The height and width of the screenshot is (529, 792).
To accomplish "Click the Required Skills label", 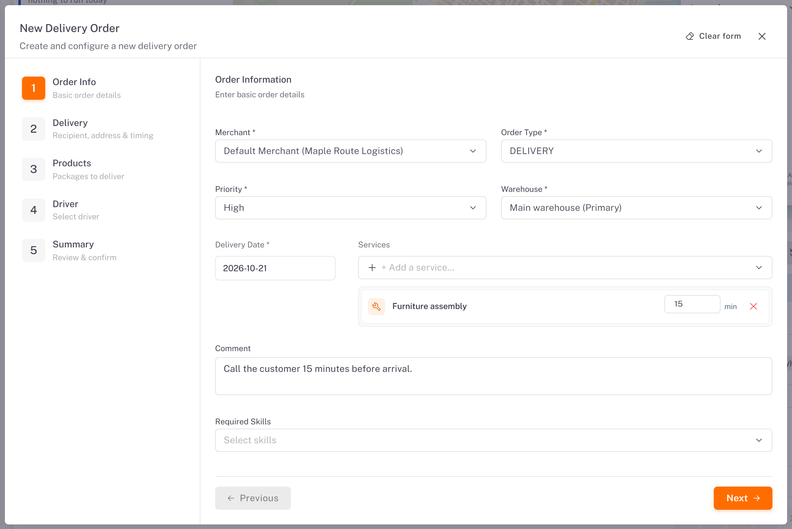I will point(243,421).
